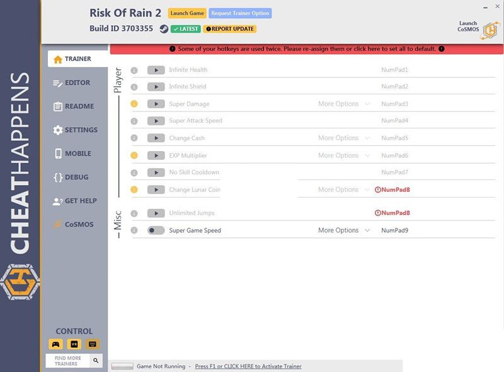Screen dimensions: 504x372
Task: Open the DEBUG tab
Action: 71,178
